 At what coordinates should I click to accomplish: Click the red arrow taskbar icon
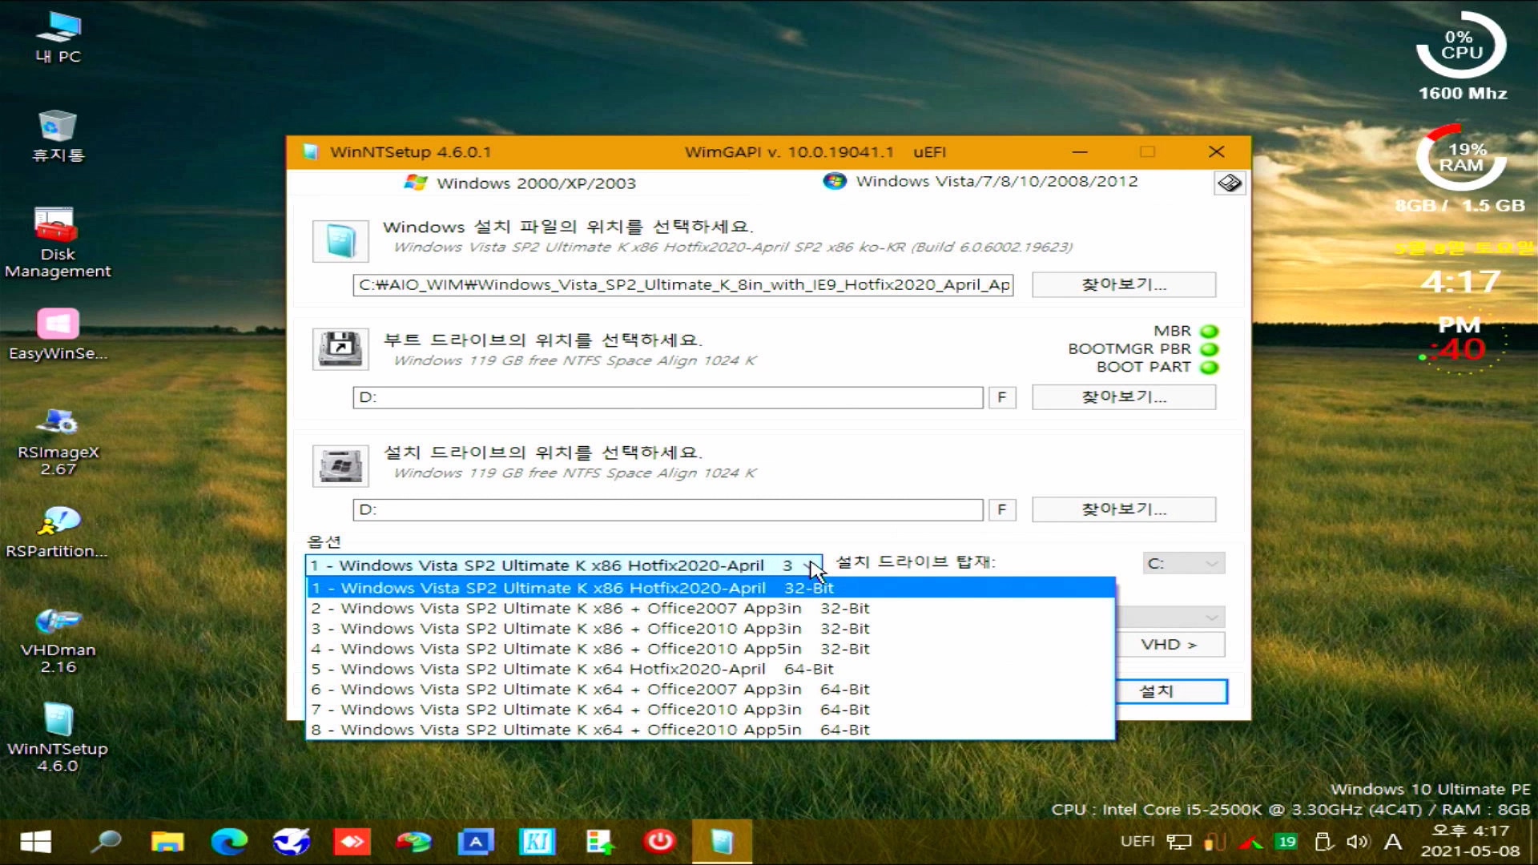pyautogui.click(x=352, y=842)
